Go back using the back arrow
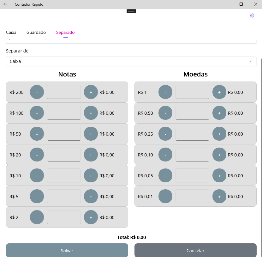Viewport: 262px width, 262px height. (x=5, y=4)
